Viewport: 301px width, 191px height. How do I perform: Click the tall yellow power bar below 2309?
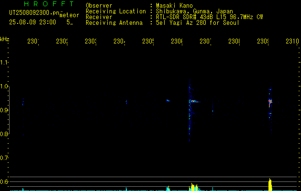coord(270,184)
